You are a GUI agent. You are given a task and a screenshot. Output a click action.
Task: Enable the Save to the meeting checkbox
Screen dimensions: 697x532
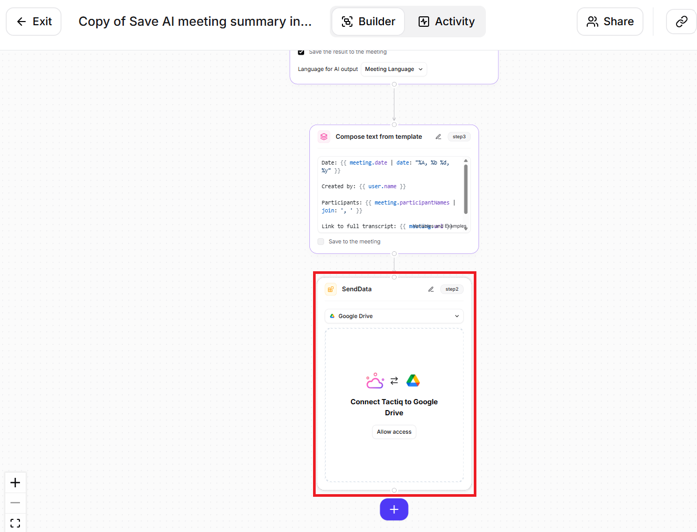[320, 241]
